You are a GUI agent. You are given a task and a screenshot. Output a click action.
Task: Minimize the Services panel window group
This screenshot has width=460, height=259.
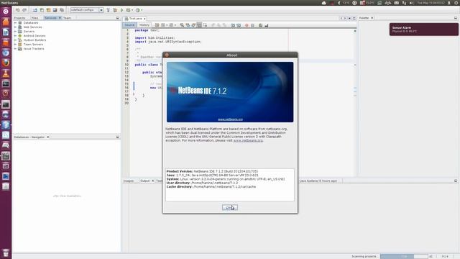tap(118, 18)
